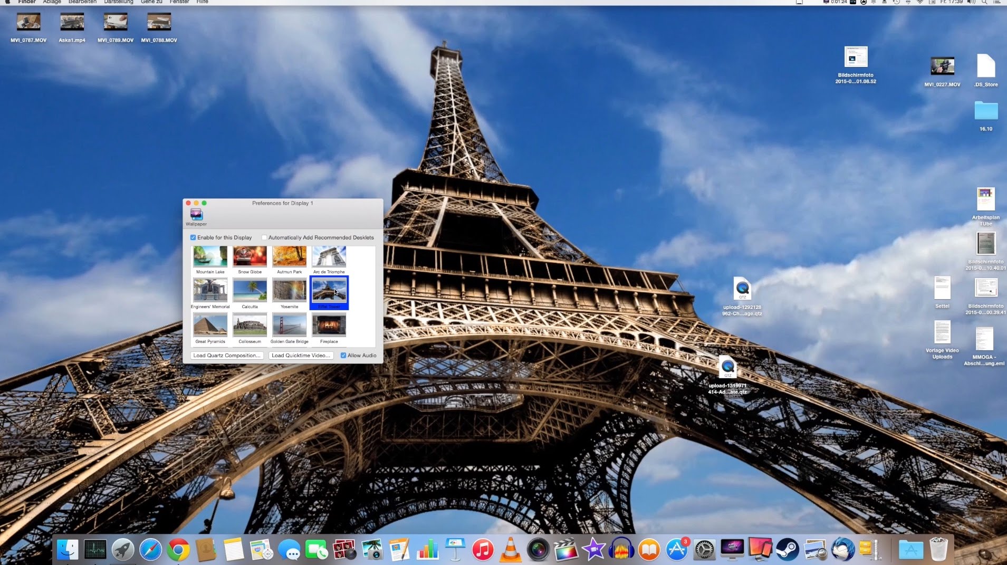Image resolution: width=1007 pixels, height=565 pixels.
Task: Launch VLC media player from dock
Action: [510, 550]
